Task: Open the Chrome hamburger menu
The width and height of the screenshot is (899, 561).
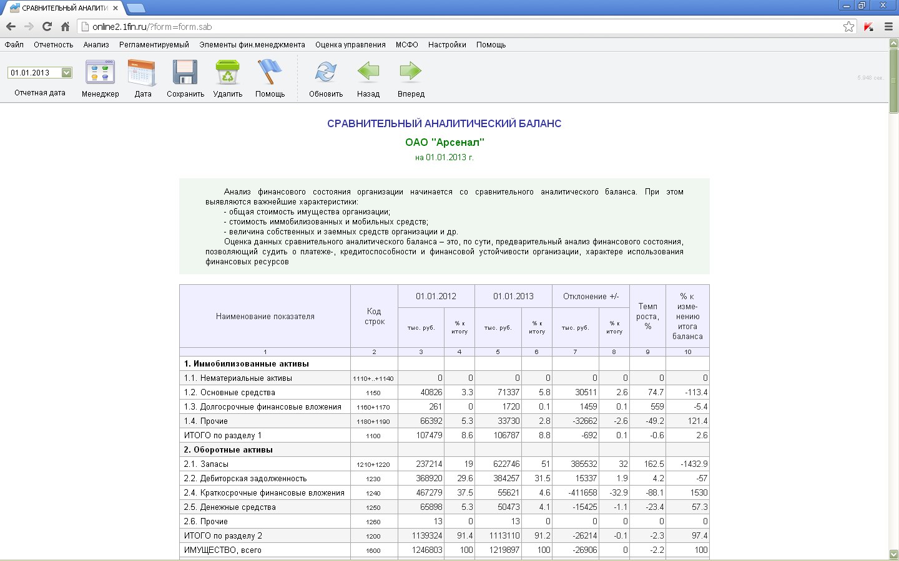Action: 888,27
